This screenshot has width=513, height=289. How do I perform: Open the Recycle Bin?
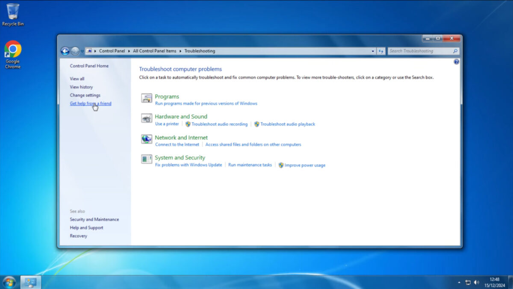click(x=13, y=11)
